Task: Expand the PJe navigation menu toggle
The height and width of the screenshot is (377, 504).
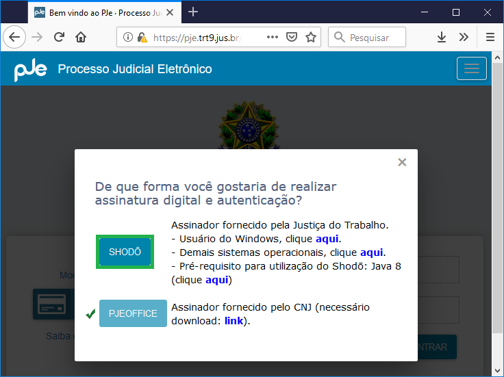Action: pos(472,68)
